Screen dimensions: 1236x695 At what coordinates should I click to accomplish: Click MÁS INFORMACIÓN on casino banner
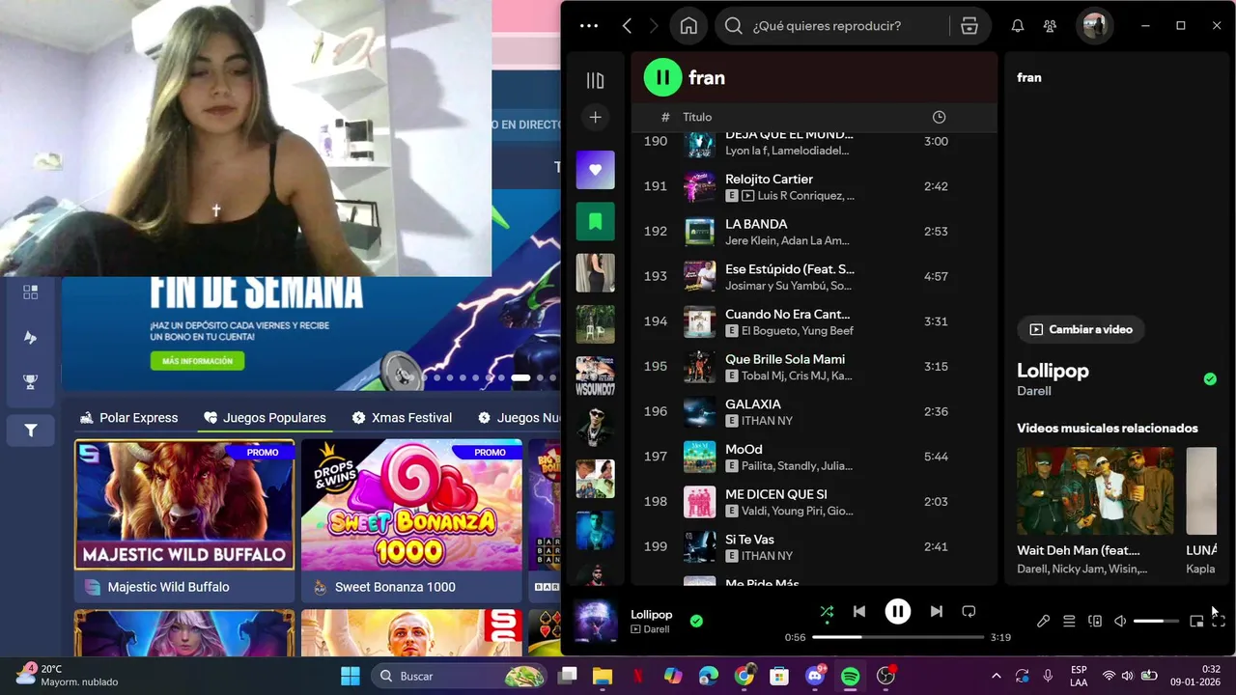point(197,361)
